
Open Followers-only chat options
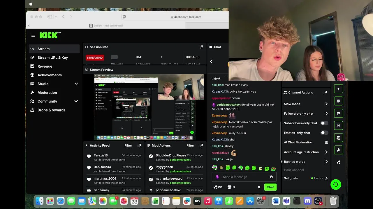click(x=306, y=113)
